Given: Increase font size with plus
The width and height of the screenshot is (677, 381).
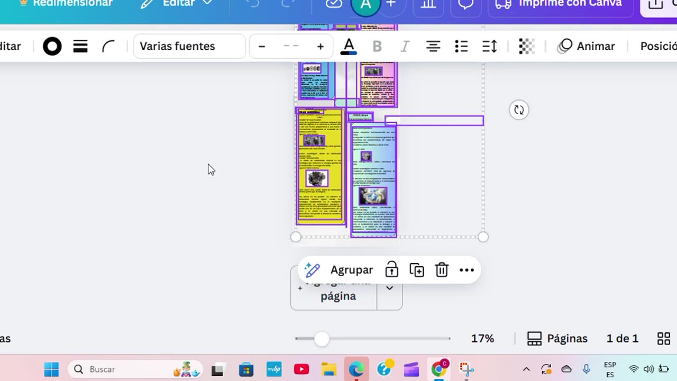Looking at the screenshot, I should coord(321,47).
